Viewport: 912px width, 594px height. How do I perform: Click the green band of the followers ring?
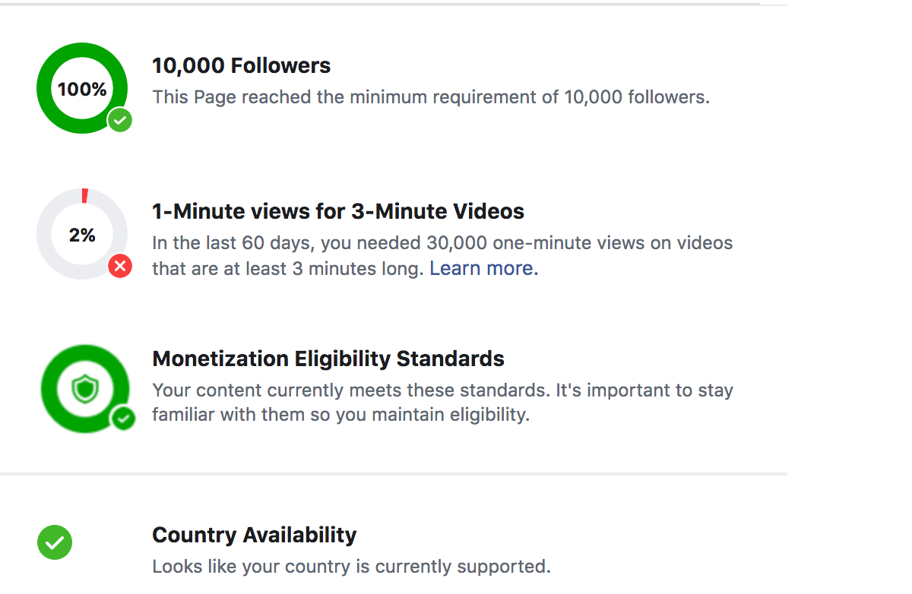(46, 89)
